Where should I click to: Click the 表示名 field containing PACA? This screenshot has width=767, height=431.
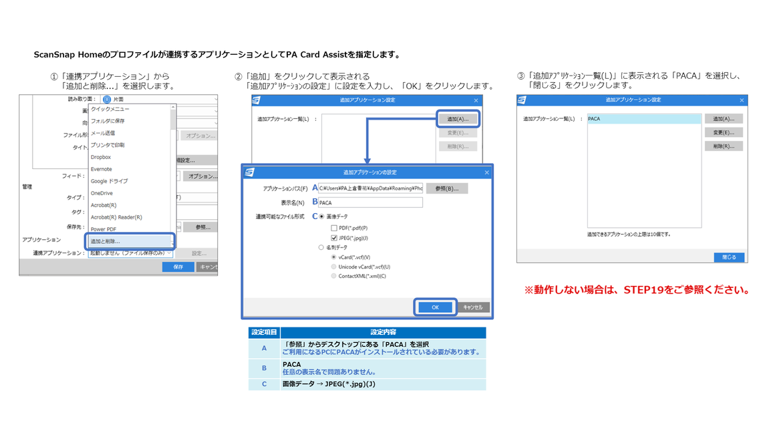(x=370, y=202)
